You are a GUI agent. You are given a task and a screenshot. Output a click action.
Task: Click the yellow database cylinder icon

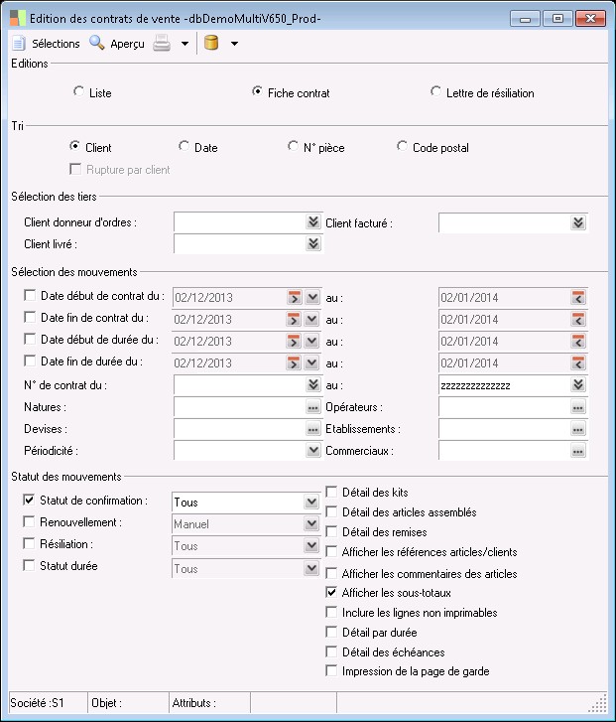(210, 43)
